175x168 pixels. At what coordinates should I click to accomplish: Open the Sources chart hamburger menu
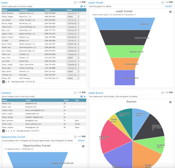click(170, 102)
